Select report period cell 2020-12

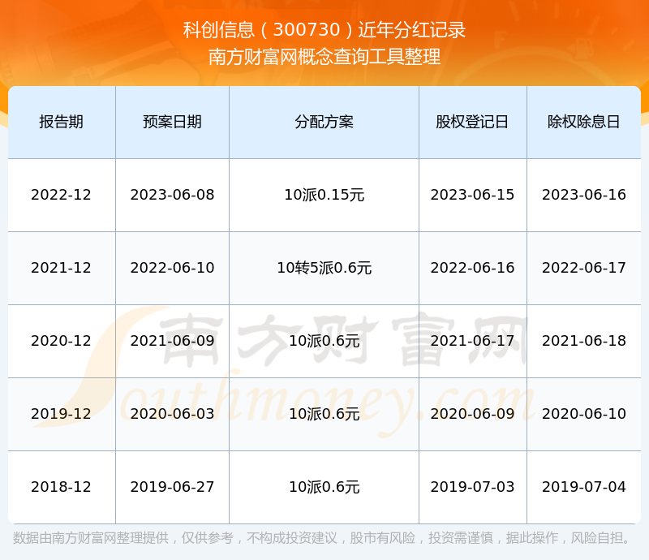[62, 341]
